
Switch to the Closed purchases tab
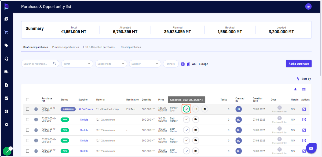coord(131,47)
